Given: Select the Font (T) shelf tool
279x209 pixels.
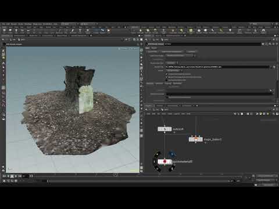Looking at the screenshot, I should [x=80, y=31].
